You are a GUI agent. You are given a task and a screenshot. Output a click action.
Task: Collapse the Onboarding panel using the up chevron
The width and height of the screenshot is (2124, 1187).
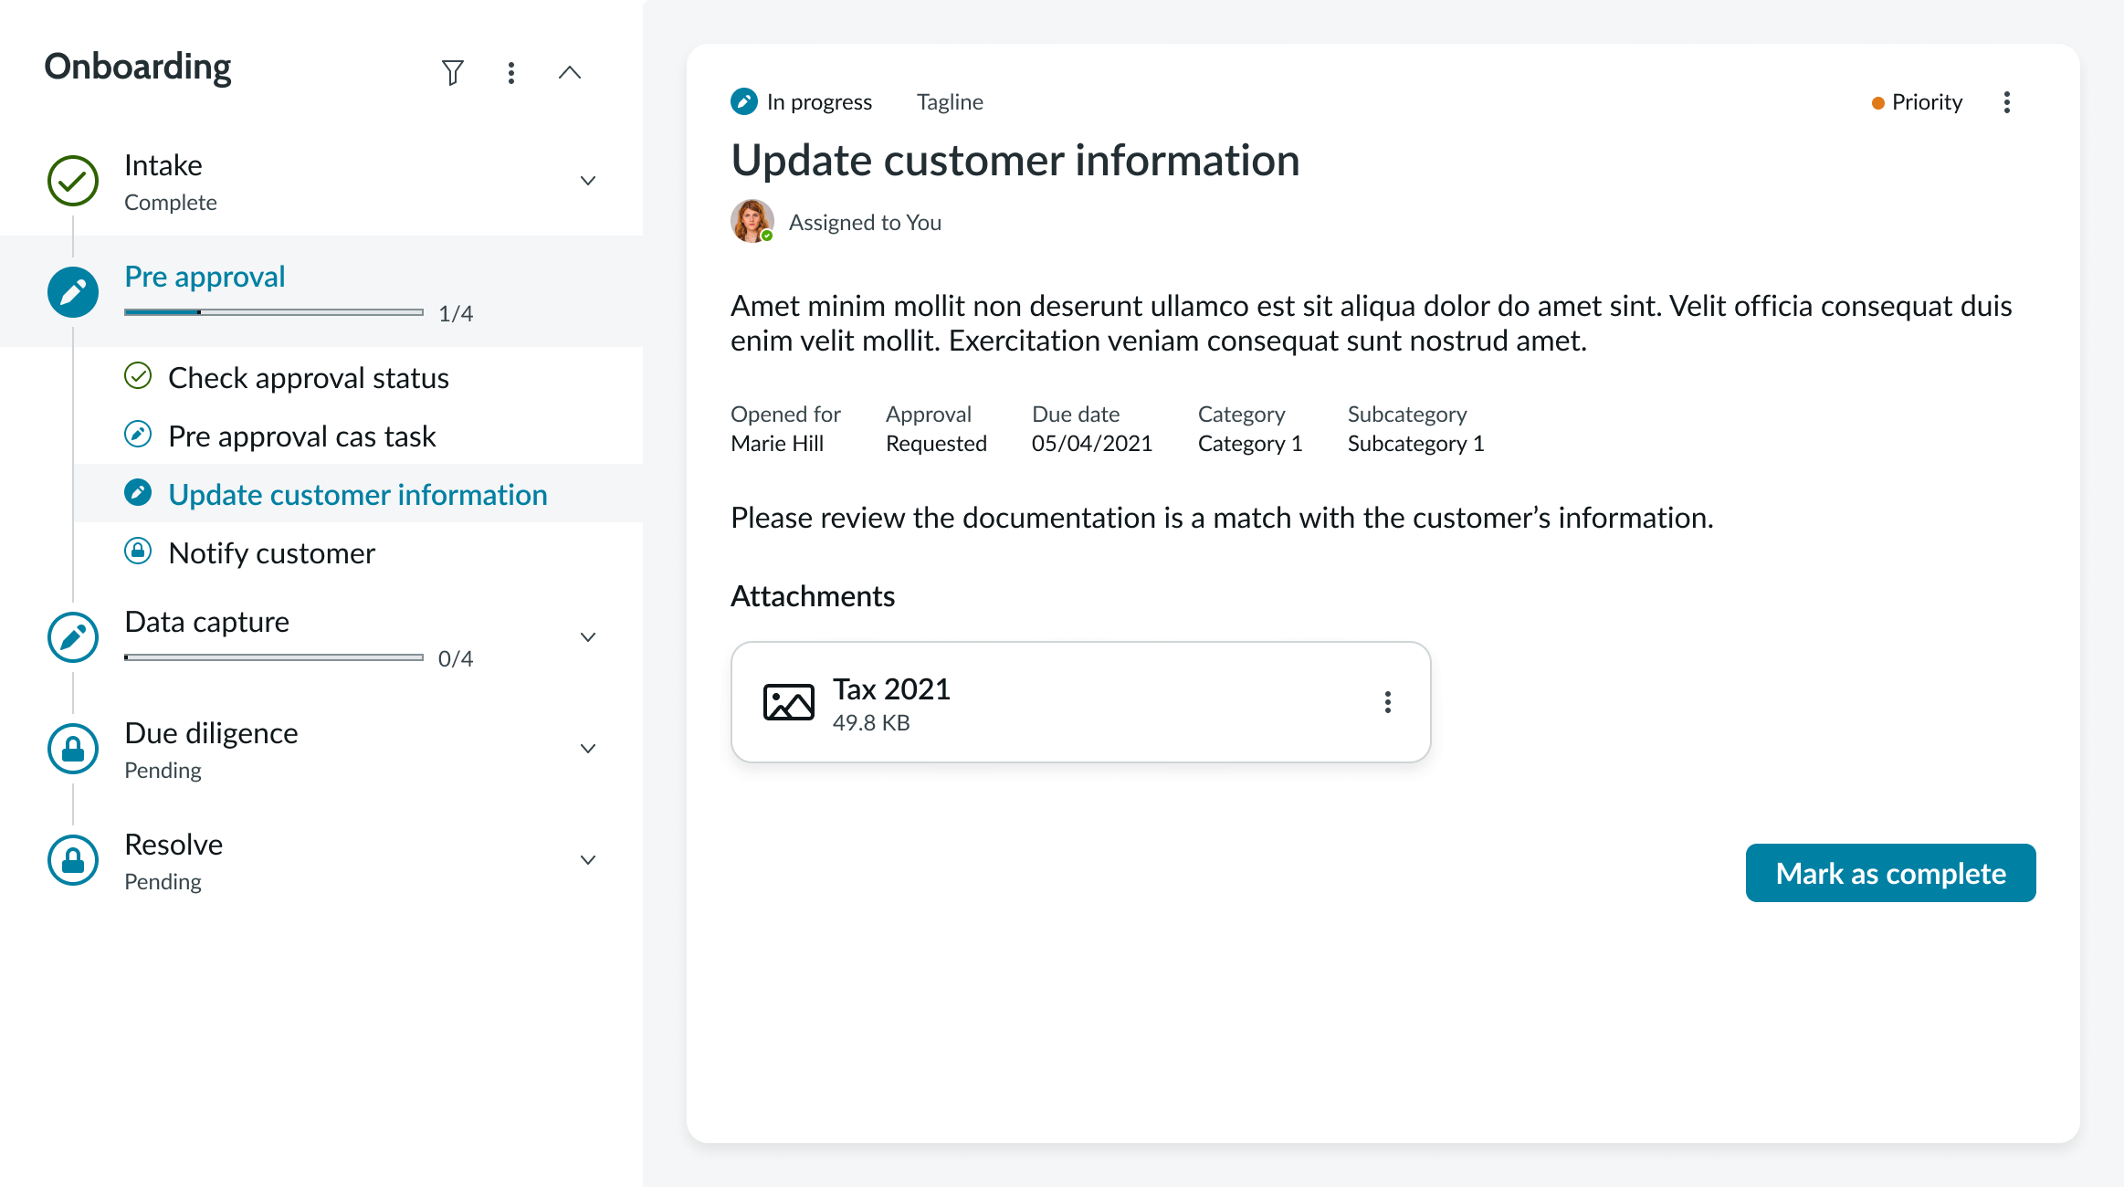click(570, 72)
